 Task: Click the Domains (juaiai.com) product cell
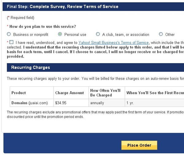[29, 103]
